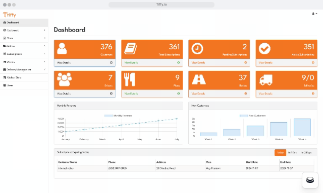Click the clock icon on Pending Subscriptions card
Screen dimensions: 323x193
(197, 49)
